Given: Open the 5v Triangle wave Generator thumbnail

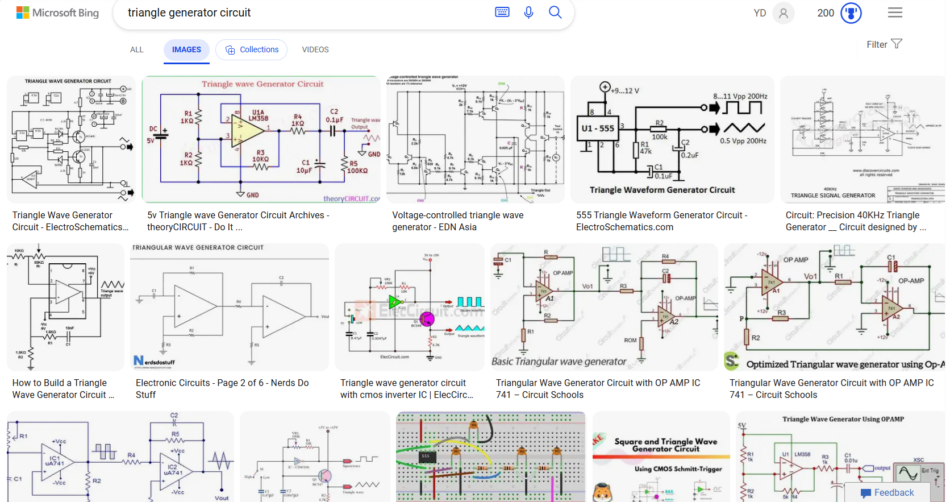Looking at the screenshot, I should (261, 139).
